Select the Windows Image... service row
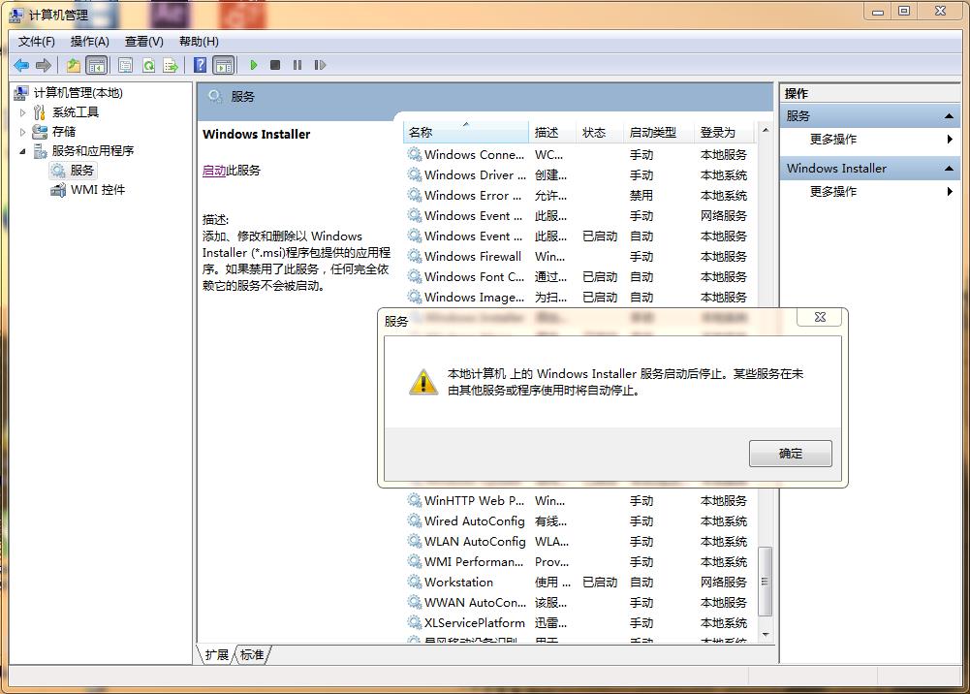This screenshot has width=970, height=694. (x=579, y=297)
